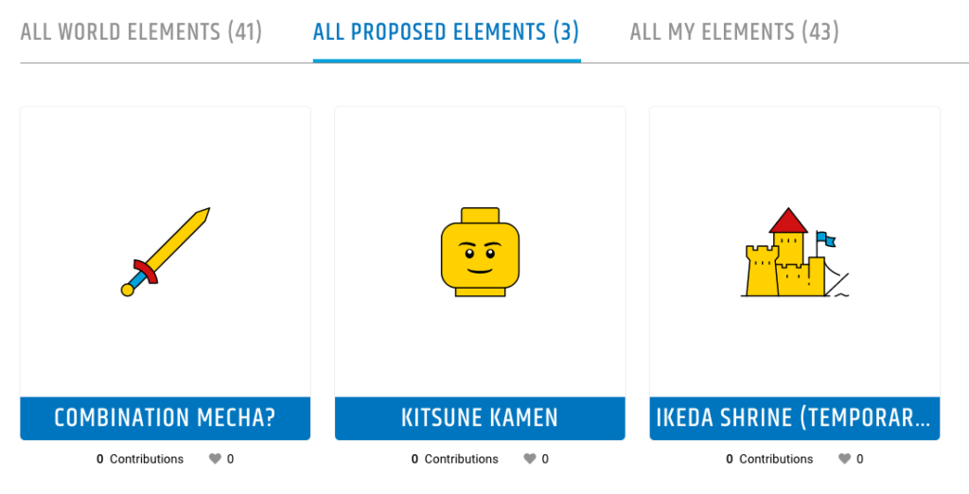This screenshot has height=494, width=969.
Task: Click the Combination Mecha? title bar
Action: click(x=165, y=418)
